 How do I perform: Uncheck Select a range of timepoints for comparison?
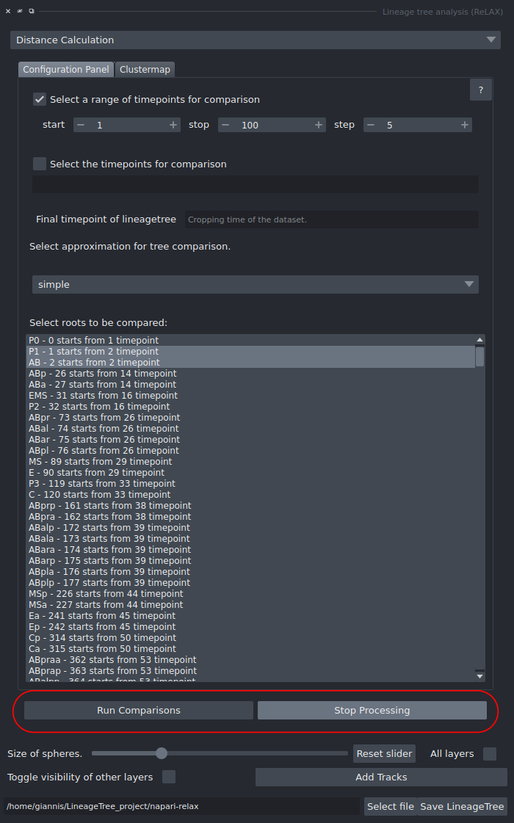point(39,98)
